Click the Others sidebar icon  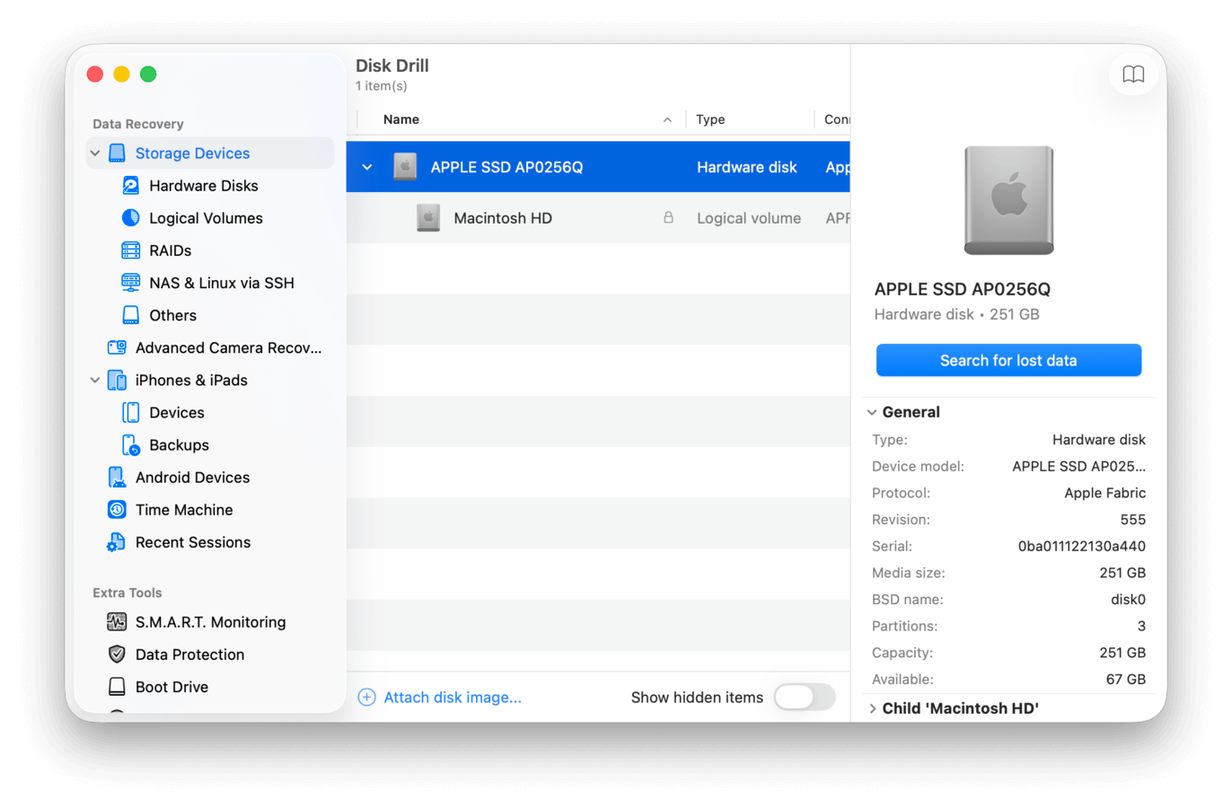(131, 315)
